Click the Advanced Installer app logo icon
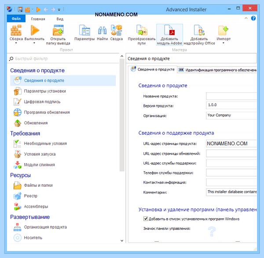The height and width of the screenshot is (258, 264). click(10, 9)
